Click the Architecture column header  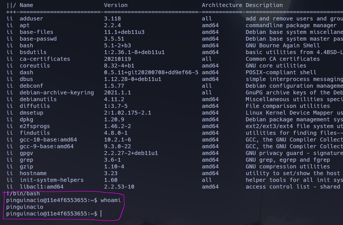[x=222, y=5]
